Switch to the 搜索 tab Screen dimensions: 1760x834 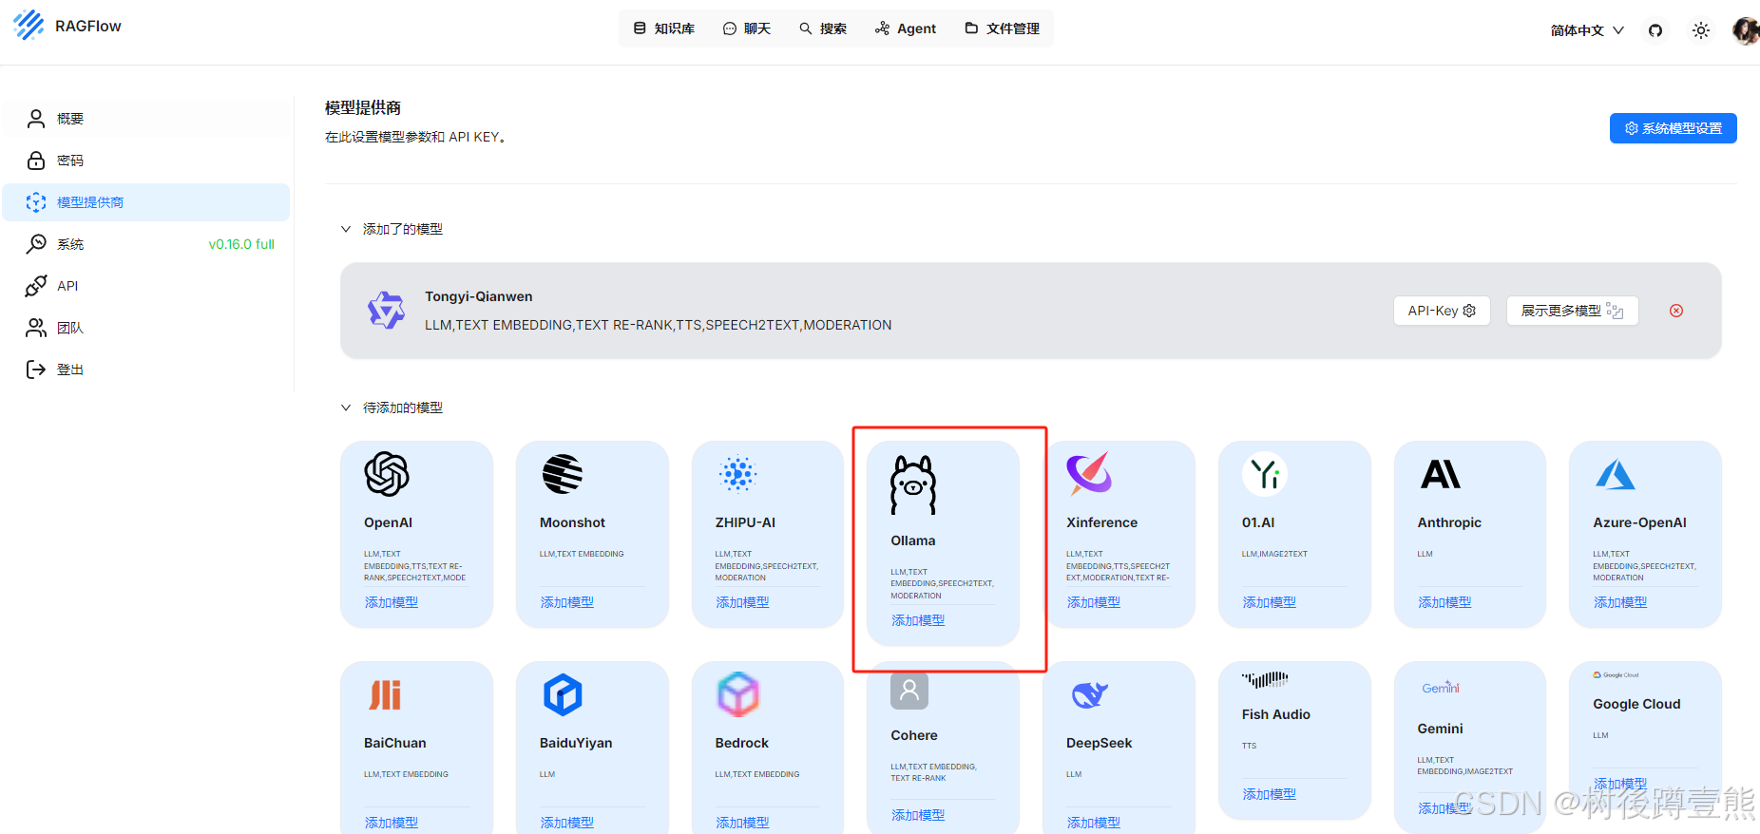point(823,28)
